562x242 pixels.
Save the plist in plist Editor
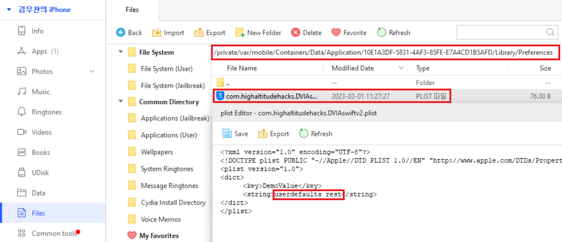coord(235,134)
